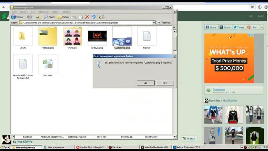The width and height of the screenshot is (268, 151).
Task: Switch to Мои документы taskbar window
Action: point(59,147)
